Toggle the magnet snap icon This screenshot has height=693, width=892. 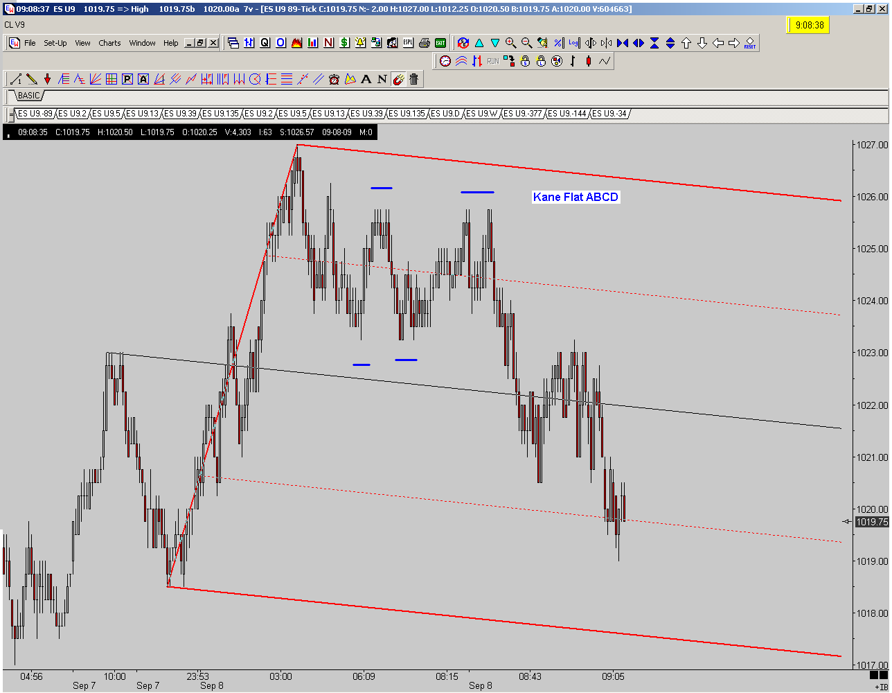(x=398, y=79)
